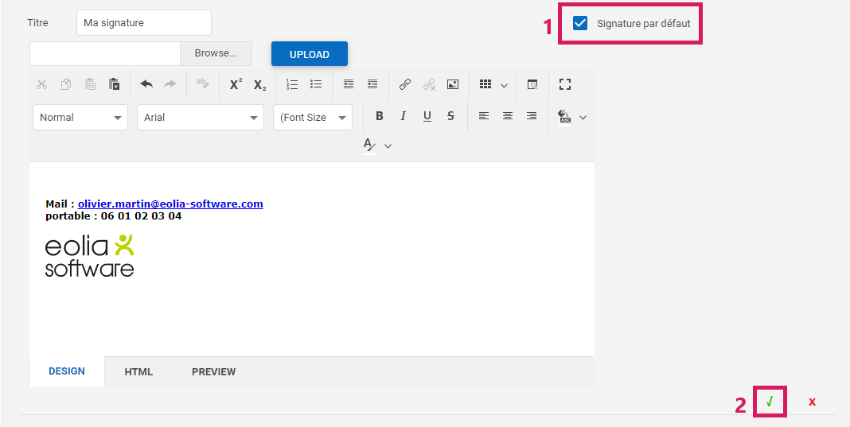Insert a bulleted list
This screenshot has width=850, height=427.
316,84
